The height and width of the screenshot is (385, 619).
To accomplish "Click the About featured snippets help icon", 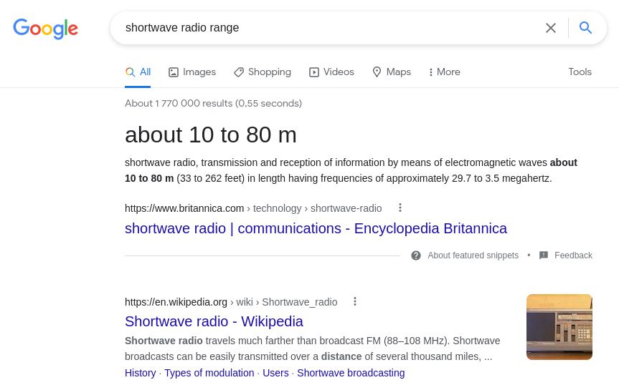I will pyautogui.click(x=416, y=255).
